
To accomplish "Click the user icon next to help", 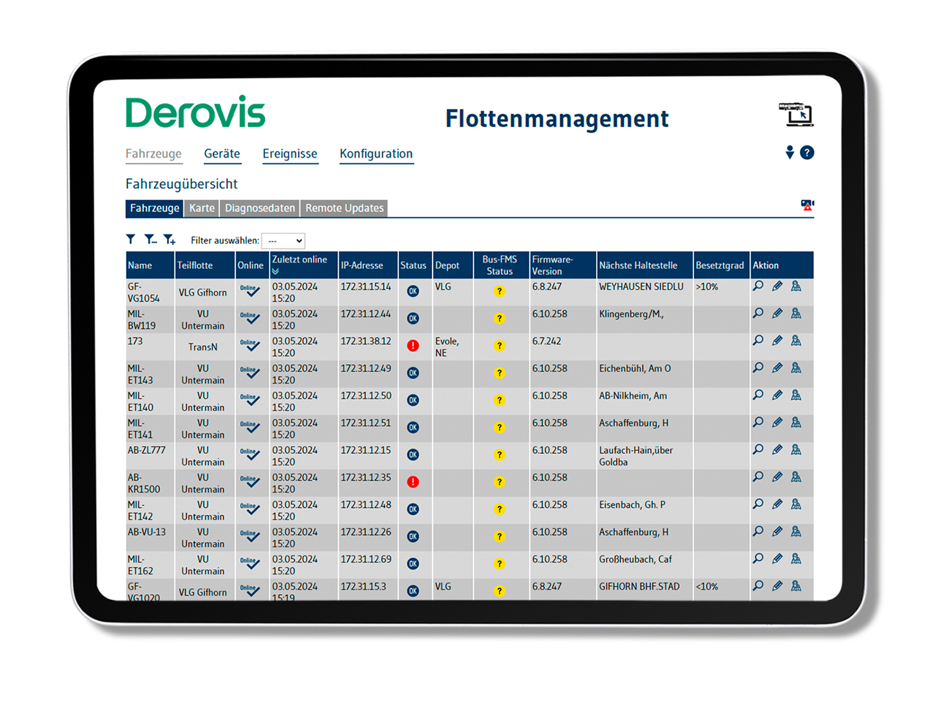I will coord(789,152).
